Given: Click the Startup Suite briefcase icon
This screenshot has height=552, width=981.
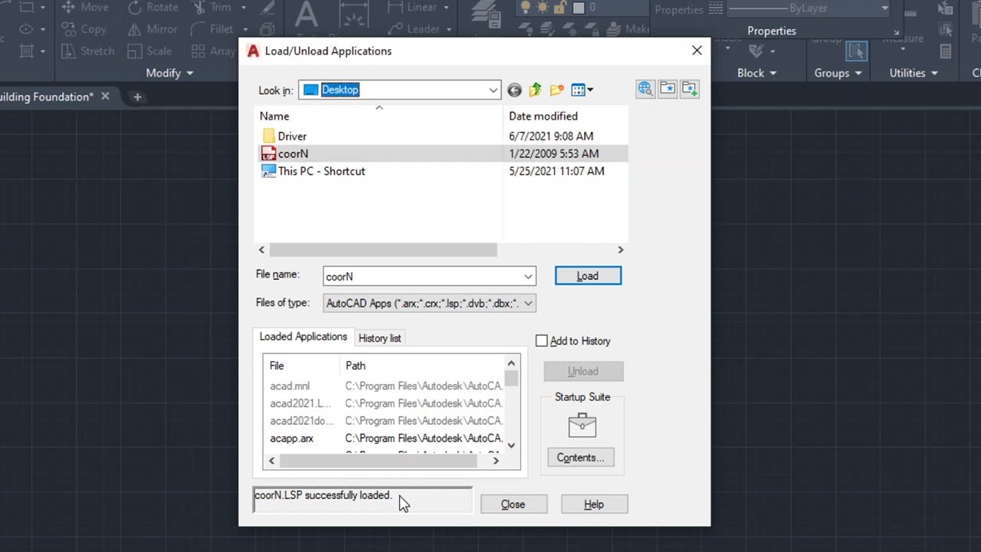Looking at the screenshot, I should tap(582, 425).
